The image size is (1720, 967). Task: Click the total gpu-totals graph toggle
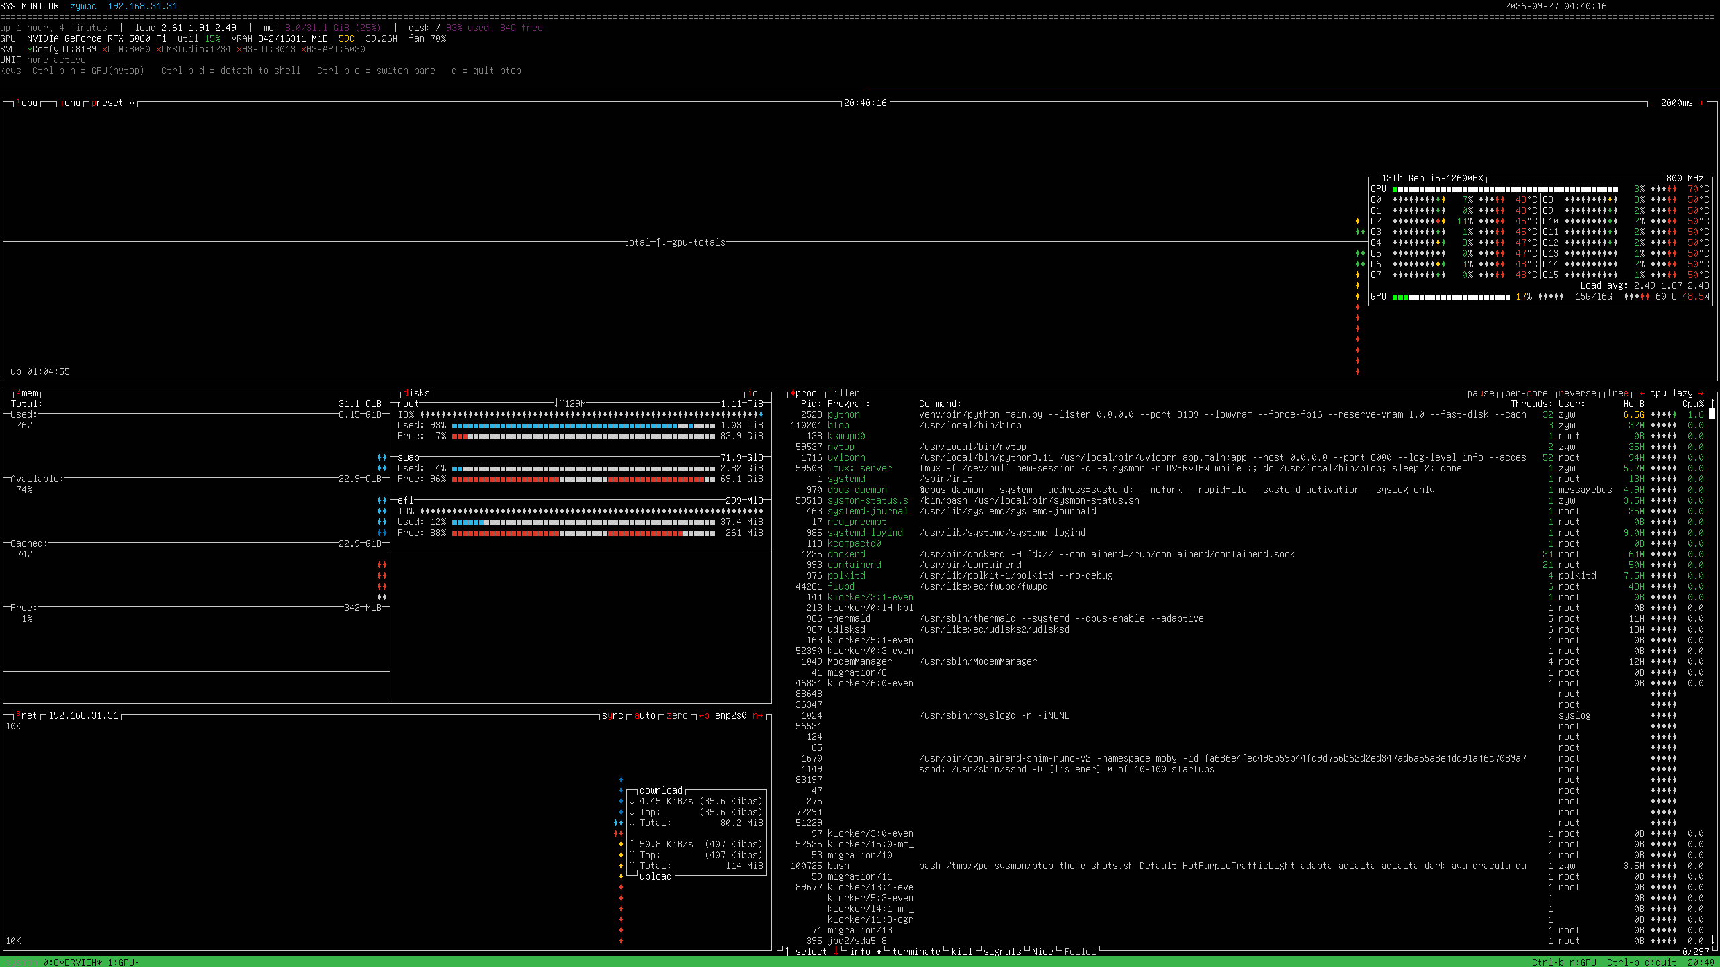coord(675,242)
